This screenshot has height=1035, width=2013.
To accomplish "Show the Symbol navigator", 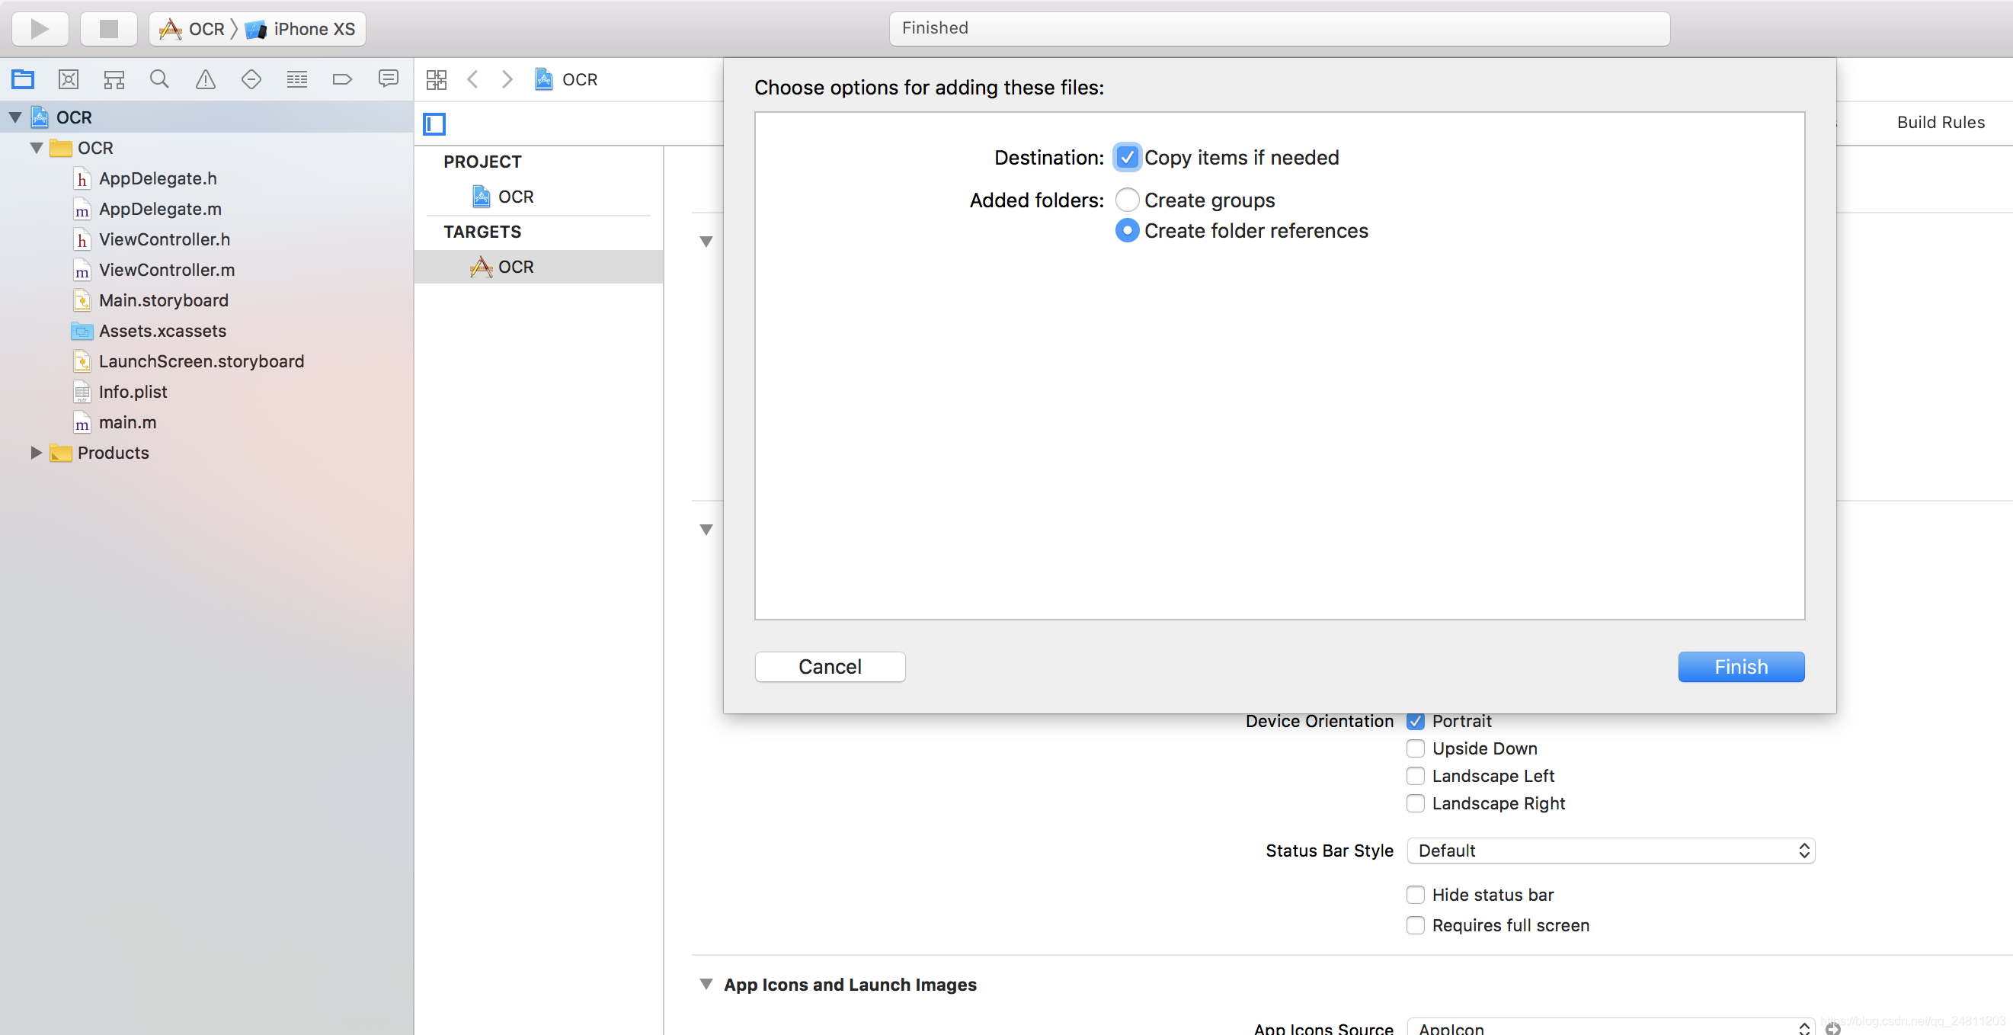I will coord(114,79).
